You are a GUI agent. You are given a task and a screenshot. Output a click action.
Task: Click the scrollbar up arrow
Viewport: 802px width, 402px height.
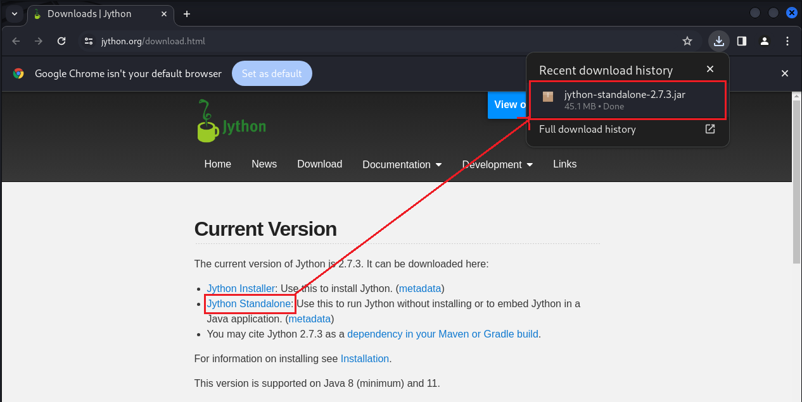click(x=796, y=96)
